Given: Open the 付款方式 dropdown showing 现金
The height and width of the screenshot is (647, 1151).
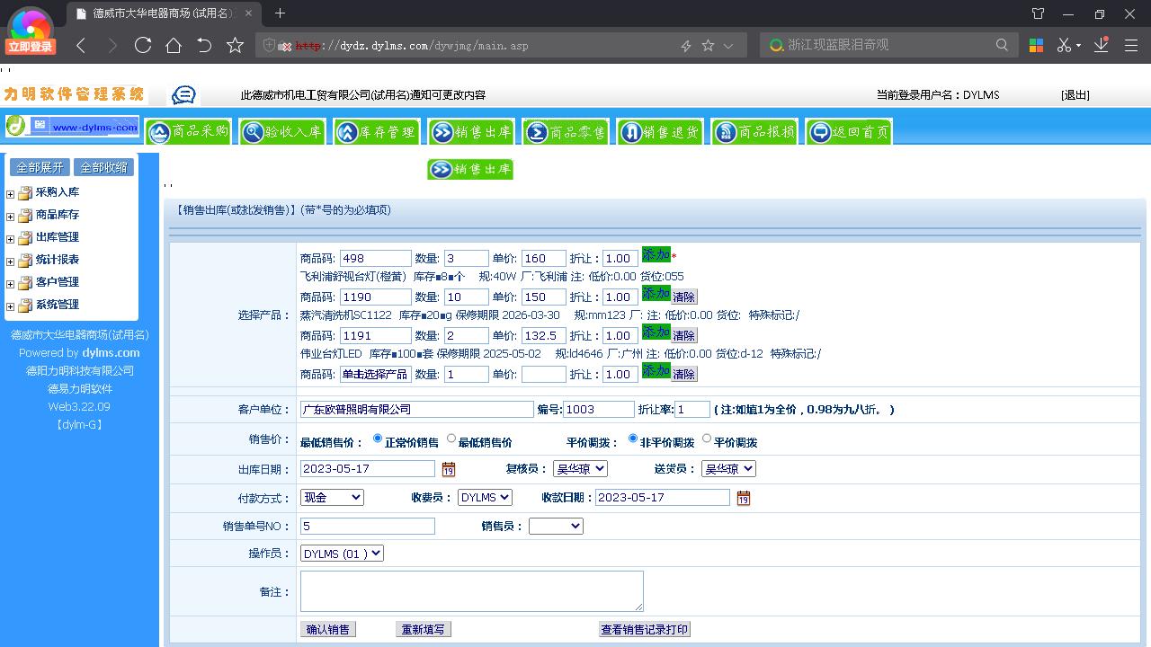Looking at the screenshot, I should click(332, 497).
